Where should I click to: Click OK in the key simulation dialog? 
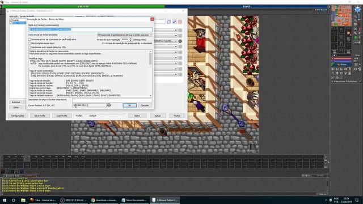[x=129, y=105]
